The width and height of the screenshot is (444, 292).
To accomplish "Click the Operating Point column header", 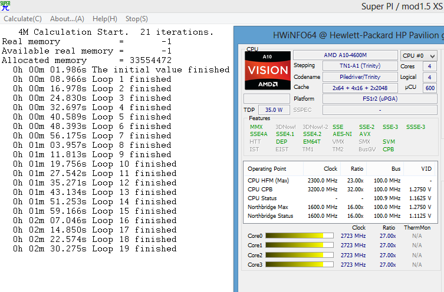I will point(274,169).
